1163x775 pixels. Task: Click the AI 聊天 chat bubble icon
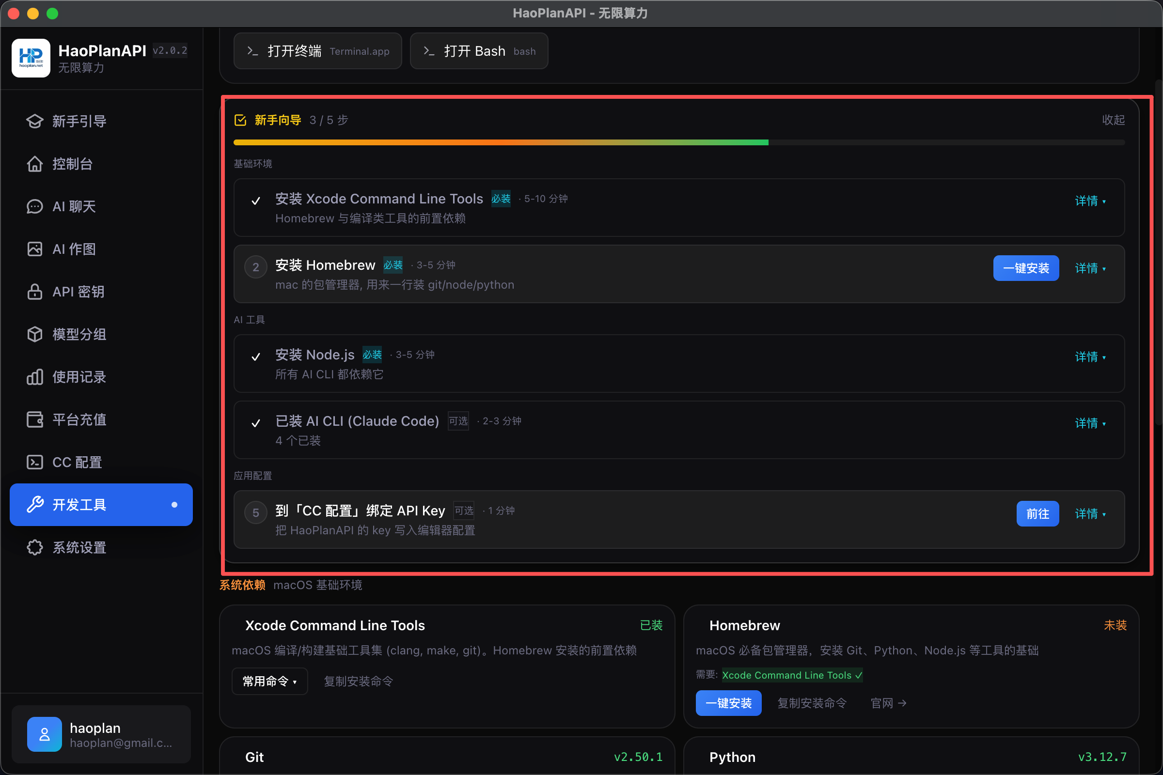(34, 207)
